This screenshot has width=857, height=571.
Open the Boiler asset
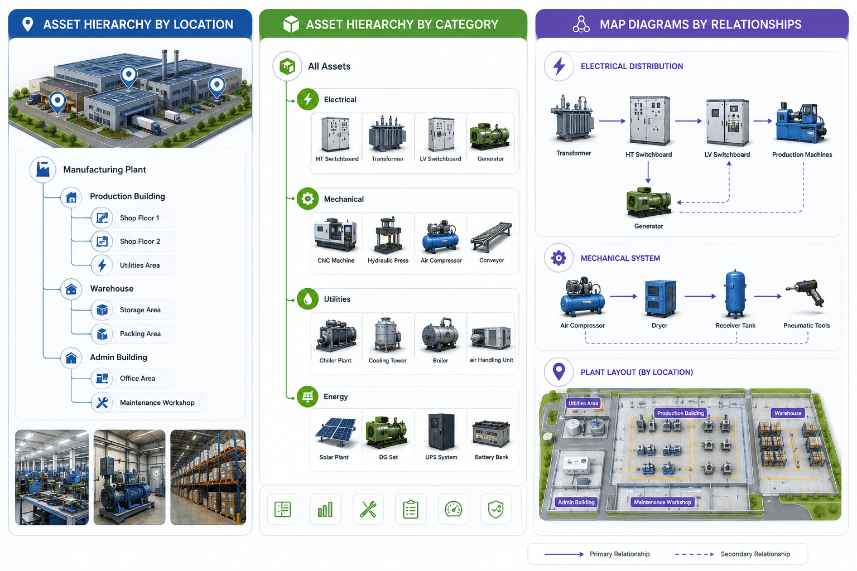click(440, 340)
